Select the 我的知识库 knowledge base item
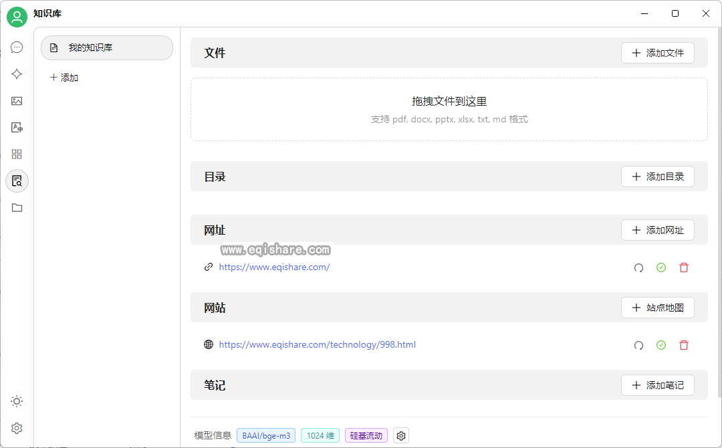Screen dimensions: 722x448 coord(106,47)
